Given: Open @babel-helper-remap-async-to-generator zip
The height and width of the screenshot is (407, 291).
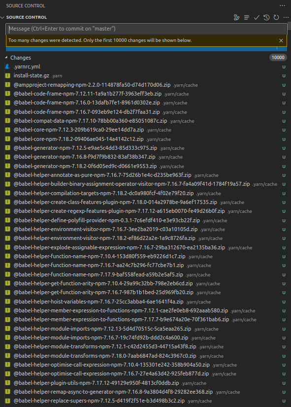Looking at the screenshot, I should pos(113,392).
